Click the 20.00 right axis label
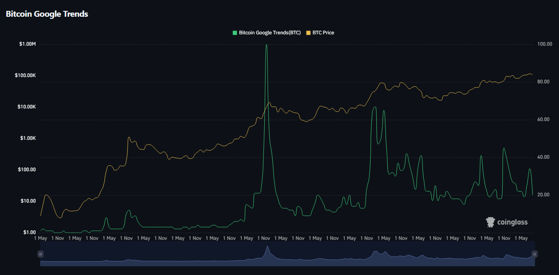Screen dimensions: 559x275 coord(544,195)
